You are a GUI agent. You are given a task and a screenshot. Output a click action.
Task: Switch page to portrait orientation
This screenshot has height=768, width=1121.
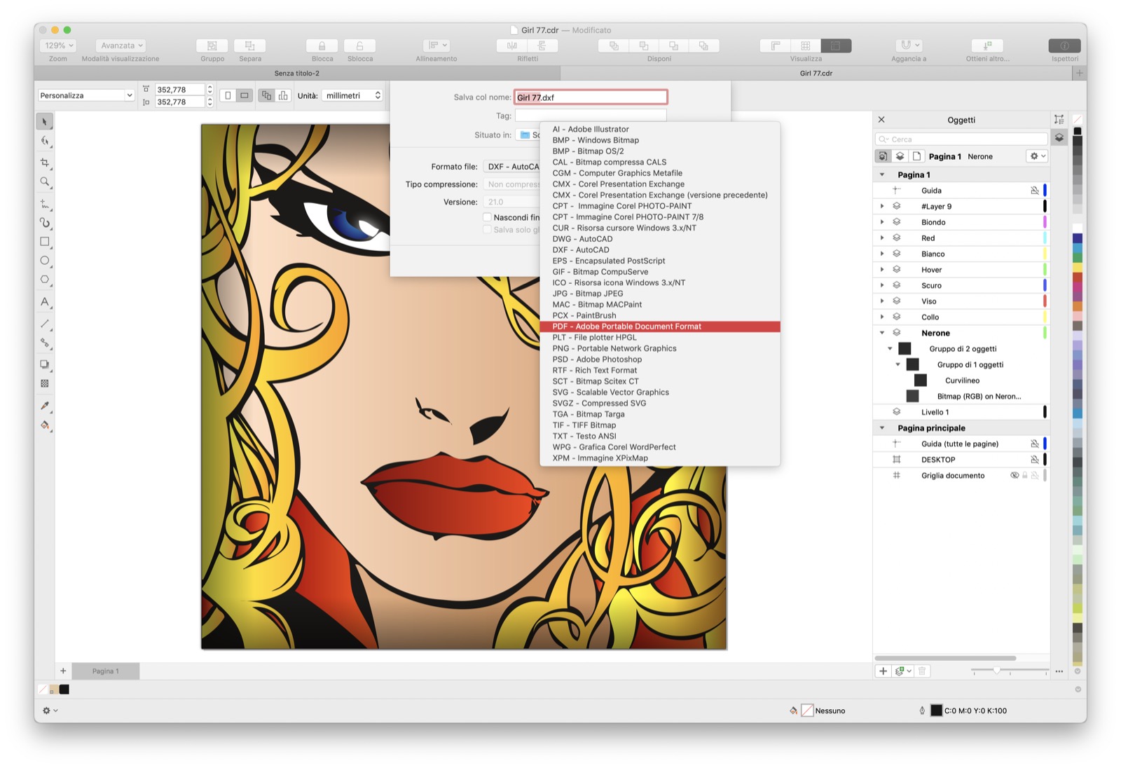click(x=228, y=95)
